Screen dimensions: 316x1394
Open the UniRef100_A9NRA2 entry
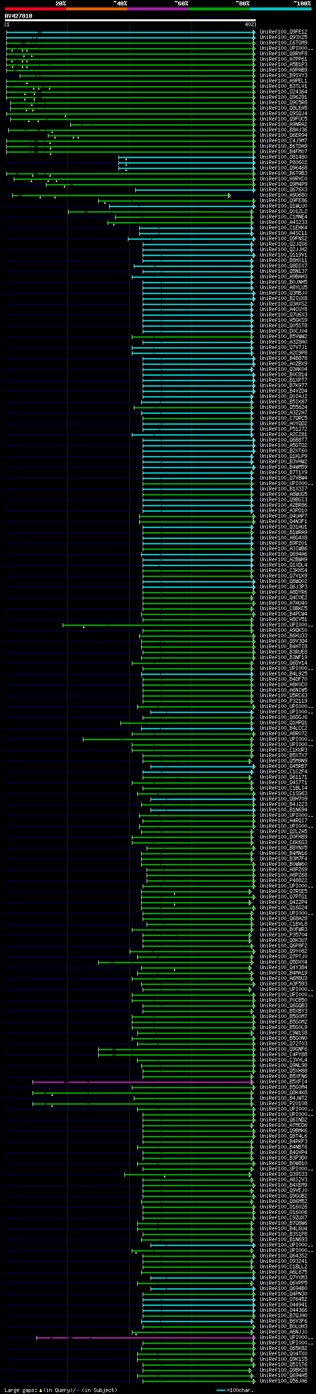click(x=283, y=125)
